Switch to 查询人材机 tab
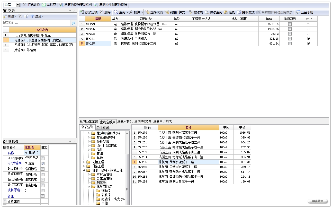This screenshot has height=208, width=332. pos(125,121)
